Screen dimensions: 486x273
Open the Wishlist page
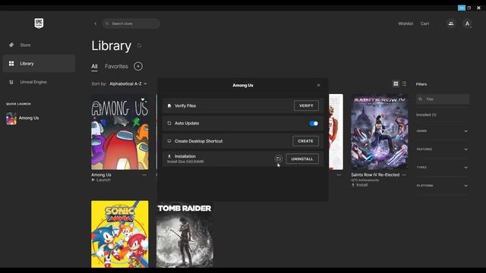pyautogui.click(x=406, y=24)
